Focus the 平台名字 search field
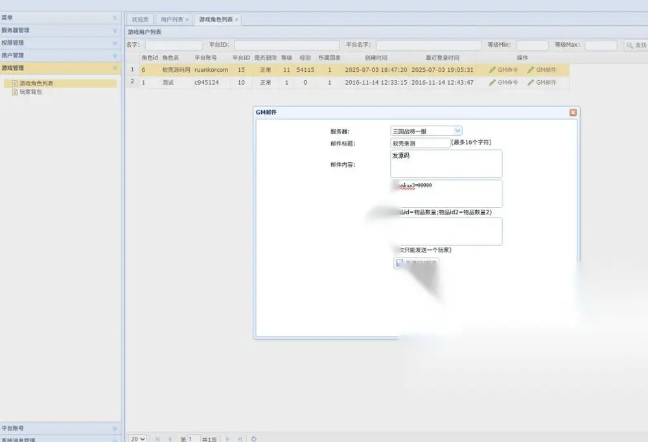648x442 pixels. pos(428,45)
